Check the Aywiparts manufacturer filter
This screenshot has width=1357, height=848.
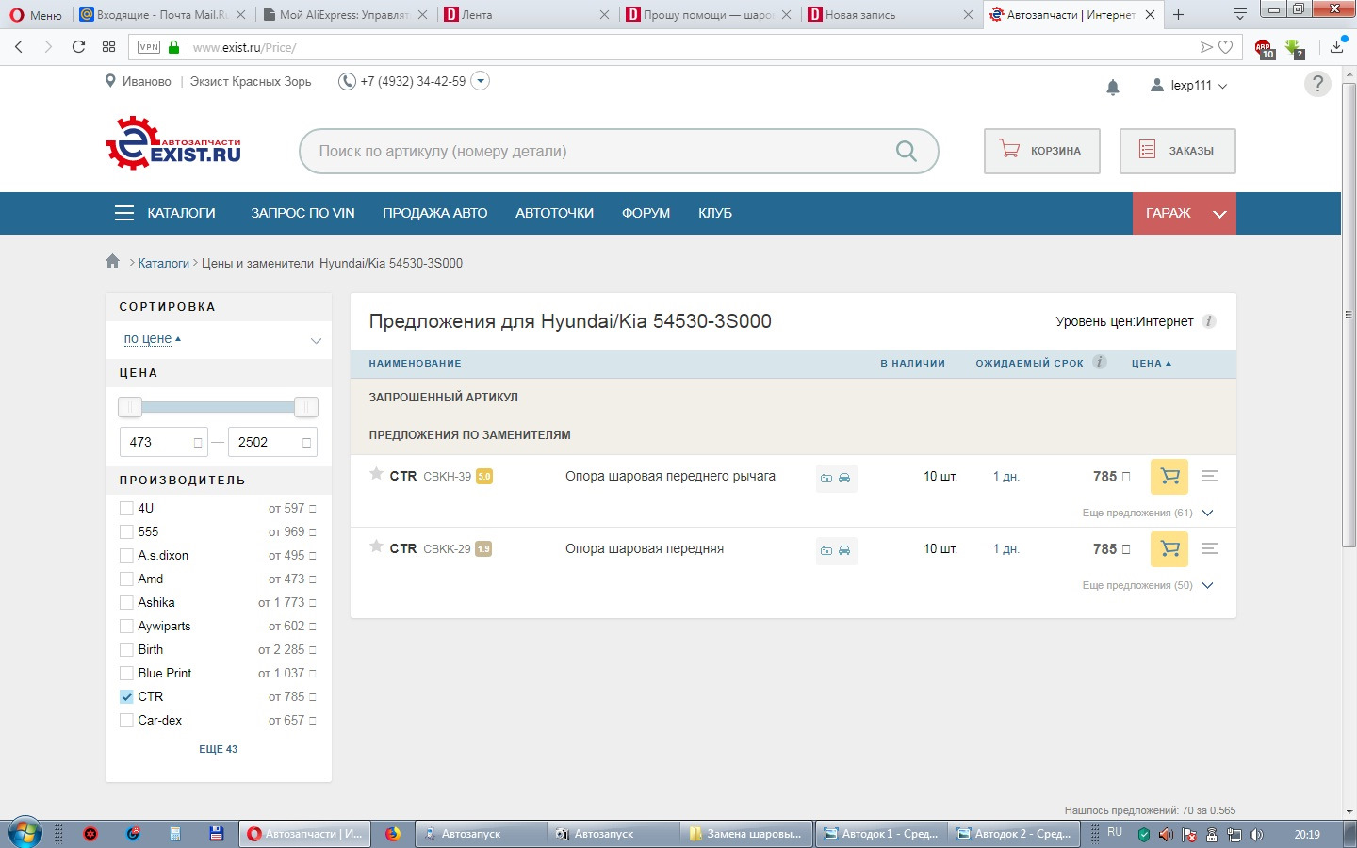(126, 626)
